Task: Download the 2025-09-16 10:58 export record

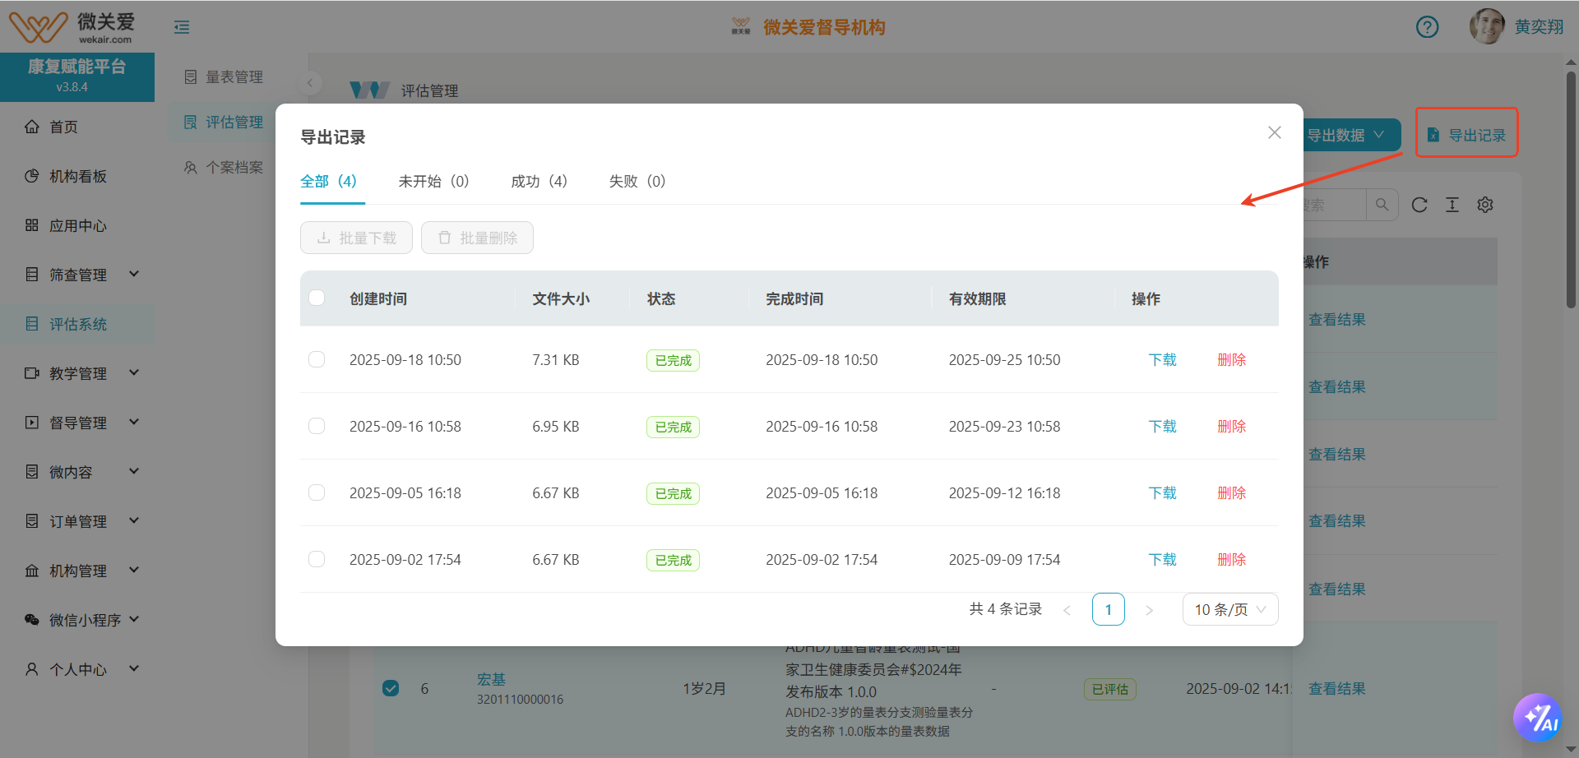Action: (x=1162, y=426)
